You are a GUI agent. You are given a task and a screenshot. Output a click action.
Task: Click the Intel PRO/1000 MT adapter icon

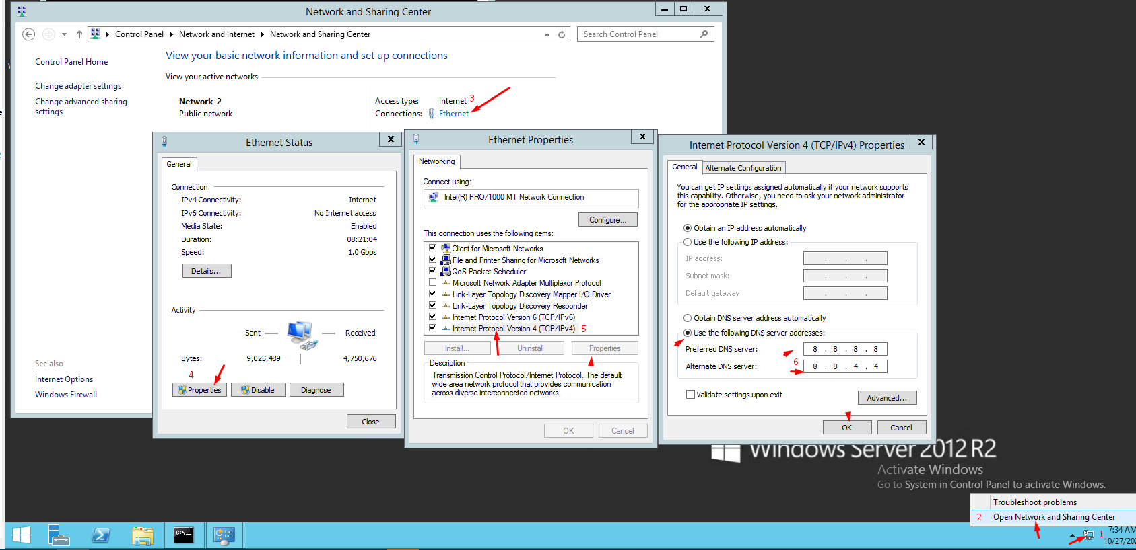point(434,197)
